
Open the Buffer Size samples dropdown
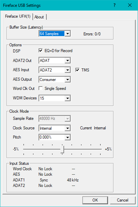[x=67, y=34]
